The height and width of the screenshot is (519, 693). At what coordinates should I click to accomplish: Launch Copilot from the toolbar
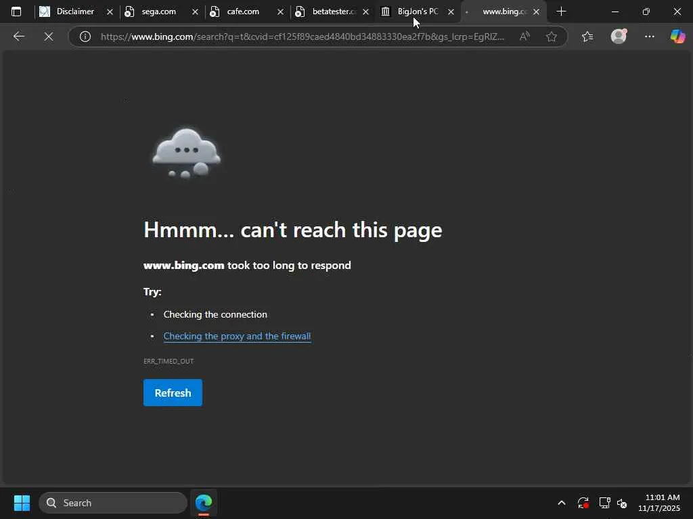(677, 36)
